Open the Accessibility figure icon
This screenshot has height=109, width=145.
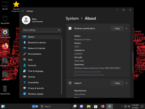click(25, 82)
